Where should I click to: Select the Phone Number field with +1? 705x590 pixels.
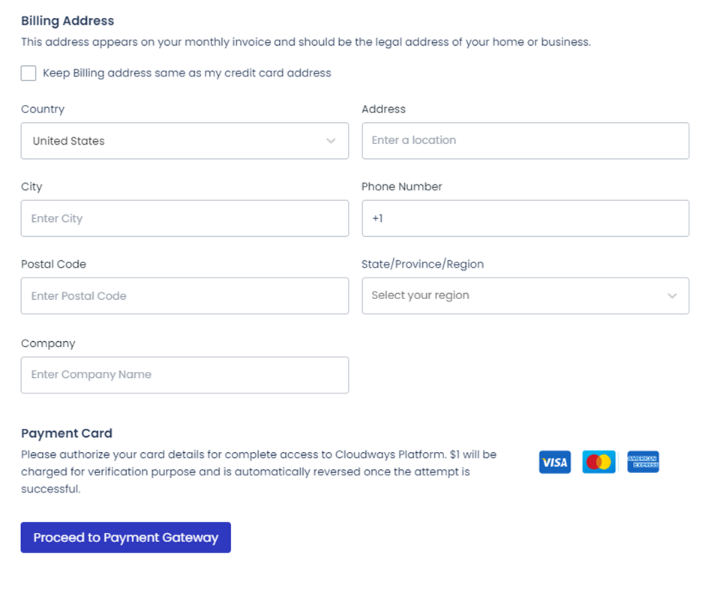click(525, 218)
